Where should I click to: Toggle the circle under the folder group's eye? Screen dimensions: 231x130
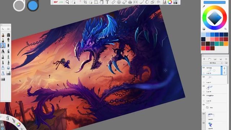pos(204,110)
